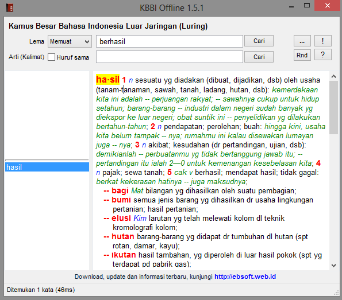Click the empty Arti (Kalimat) search field

pyautogui.click(x=169, y=57)
